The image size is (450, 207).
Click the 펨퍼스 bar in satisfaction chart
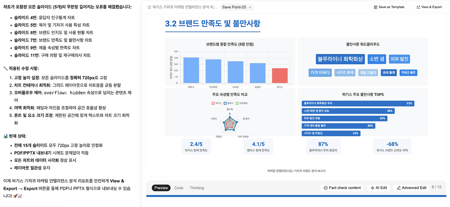[x=191, y=70]
